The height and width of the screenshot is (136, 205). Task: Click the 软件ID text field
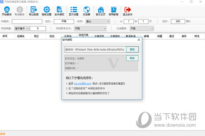pos(95,50)
